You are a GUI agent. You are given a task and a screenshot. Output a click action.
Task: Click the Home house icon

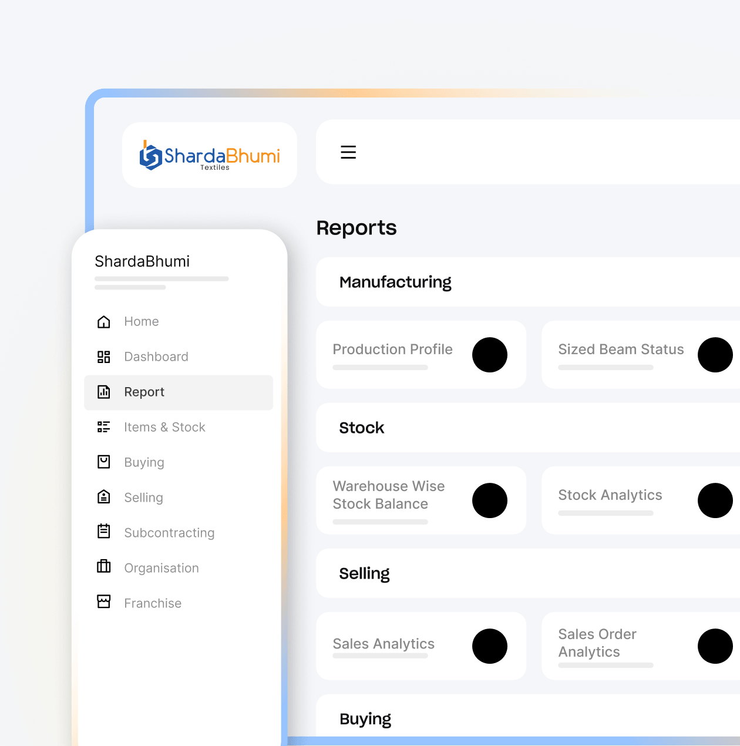pyautogui.click(x=104, y=321)
